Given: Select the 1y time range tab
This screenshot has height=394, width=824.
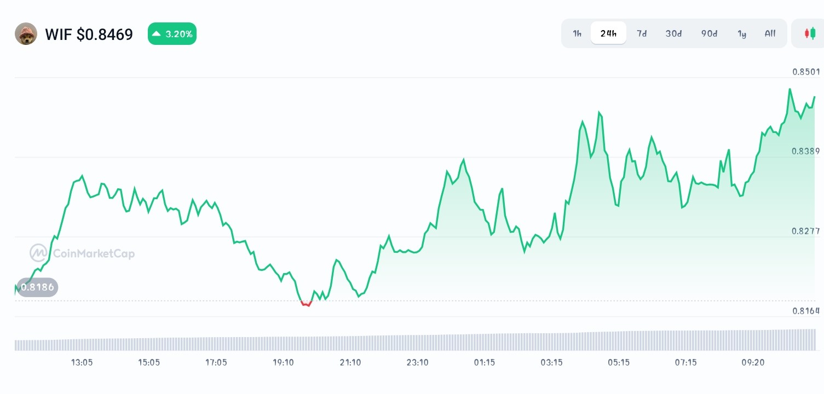Looking at the screenshot, I should tap(742, 33).
